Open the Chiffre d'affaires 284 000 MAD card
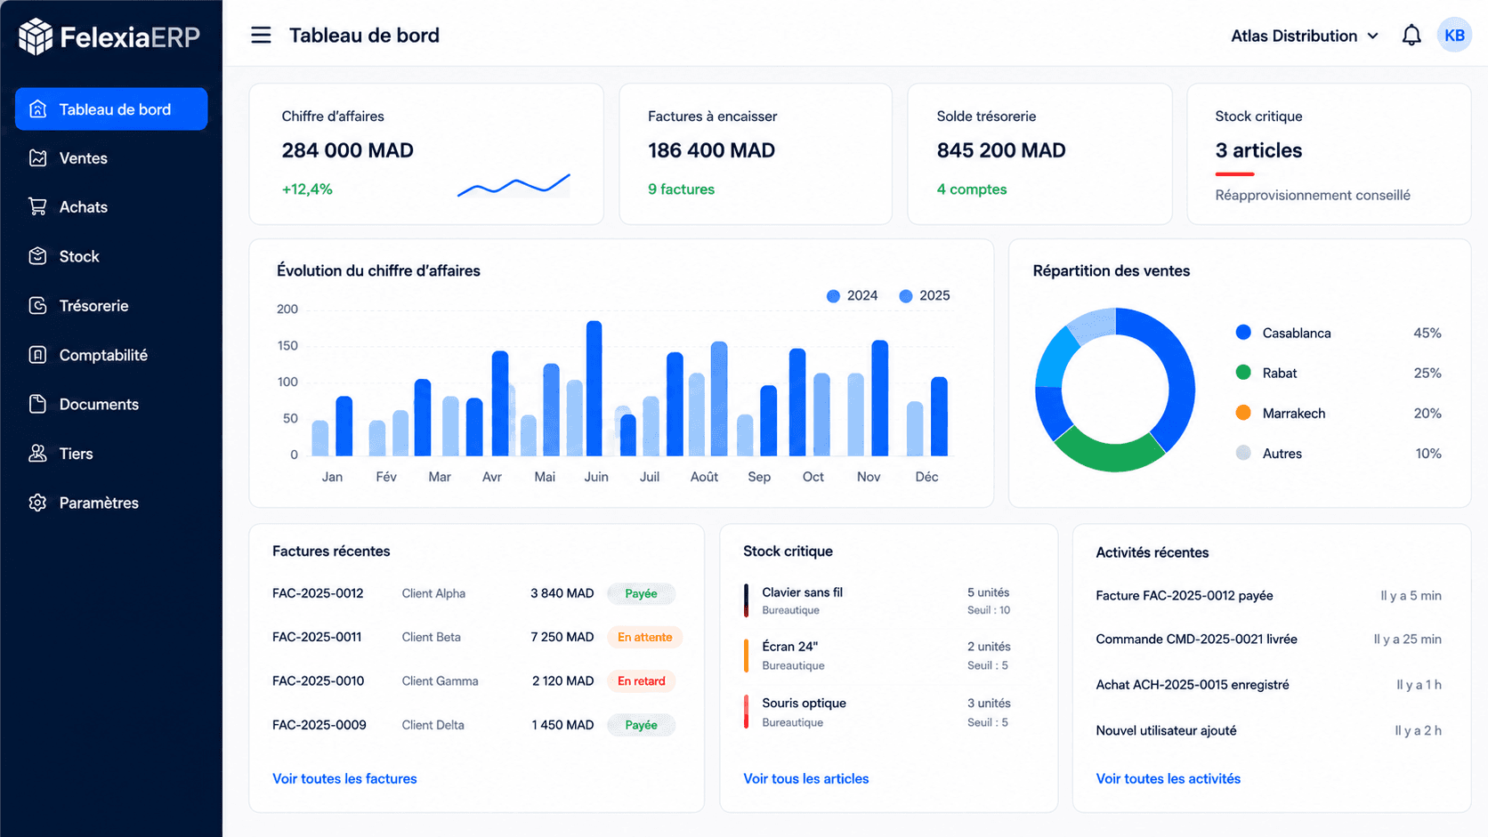Viewport: 1488px width, 837px height. click(426, 154)
